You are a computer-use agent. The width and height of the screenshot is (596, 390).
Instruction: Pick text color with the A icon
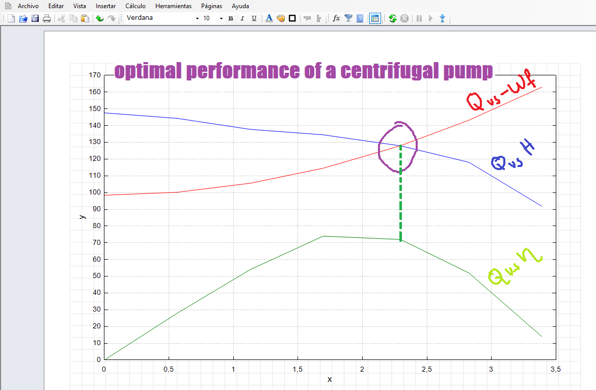tap(269, 18)
